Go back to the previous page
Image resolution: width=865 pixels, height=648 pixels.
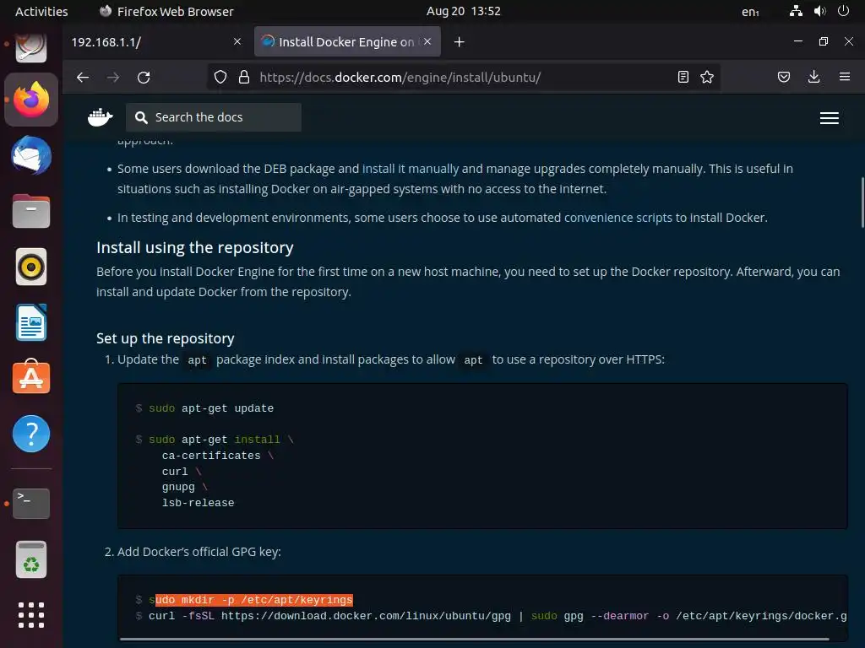tap(83, 77)
